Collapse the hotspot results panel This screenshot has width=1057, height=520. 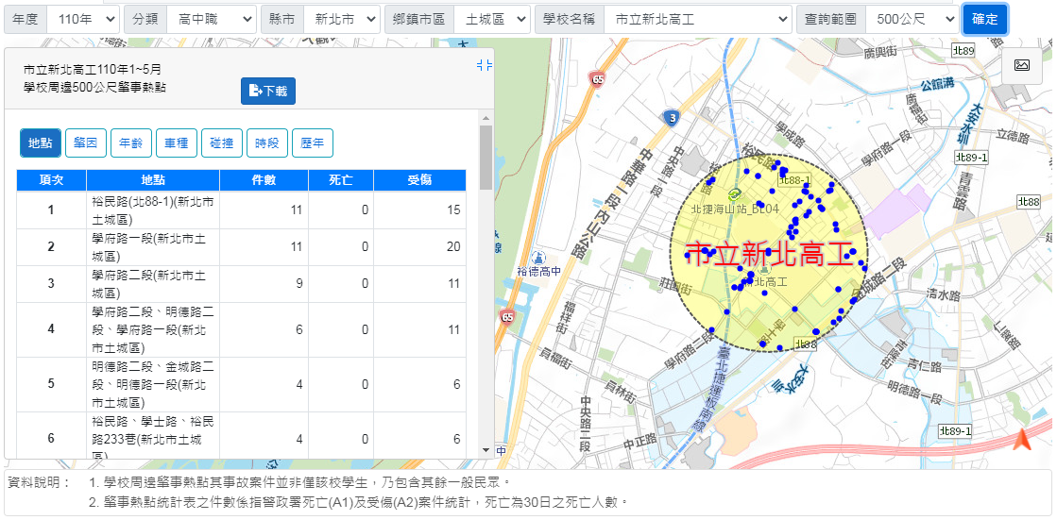(x=485, y=65)
